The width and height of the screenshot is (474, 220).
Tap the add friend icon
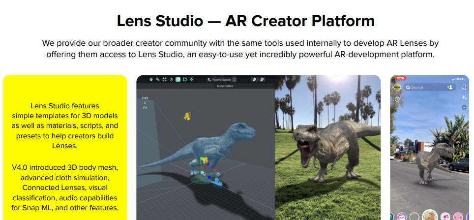coord(450,87)
